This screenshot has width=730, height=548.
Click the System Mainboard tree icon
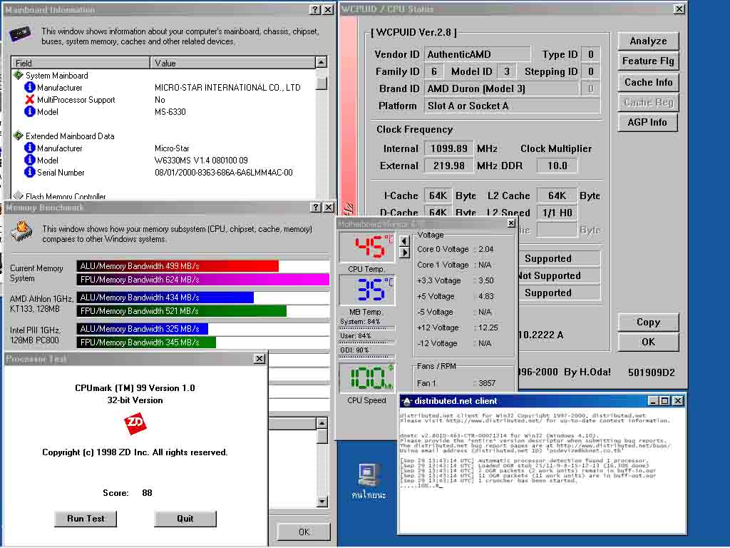pyautogui.click(x=18, y=75)
